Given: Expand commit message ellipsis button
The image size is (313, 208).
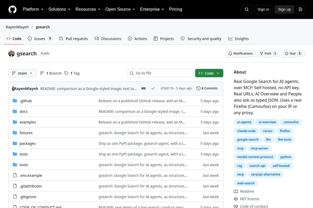Looking at the screenshot, I should [x=143, y=88].
